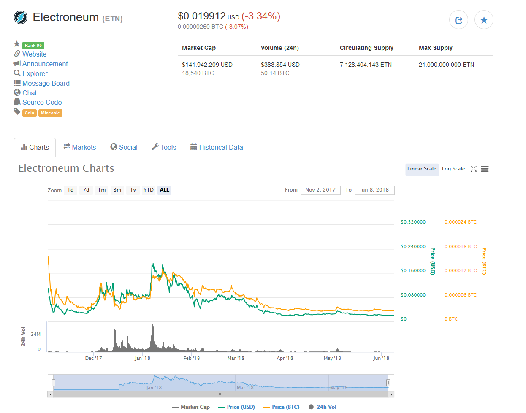526x413 pixels.
Task: Click the list icon beside Message Board
Action: [x=17, y=83]
